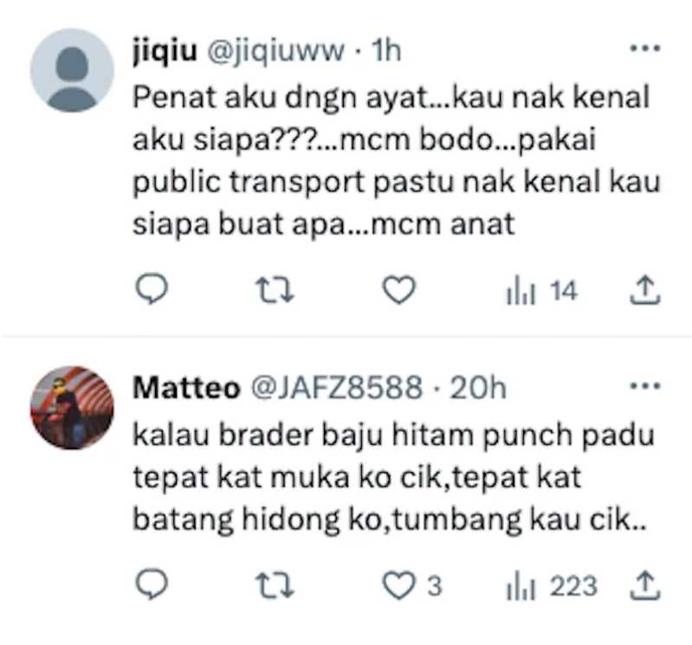The width and height of the screenshot is (692, 645).
Task: Share jiqiu's tweet
Action: [x=644, y=290]
